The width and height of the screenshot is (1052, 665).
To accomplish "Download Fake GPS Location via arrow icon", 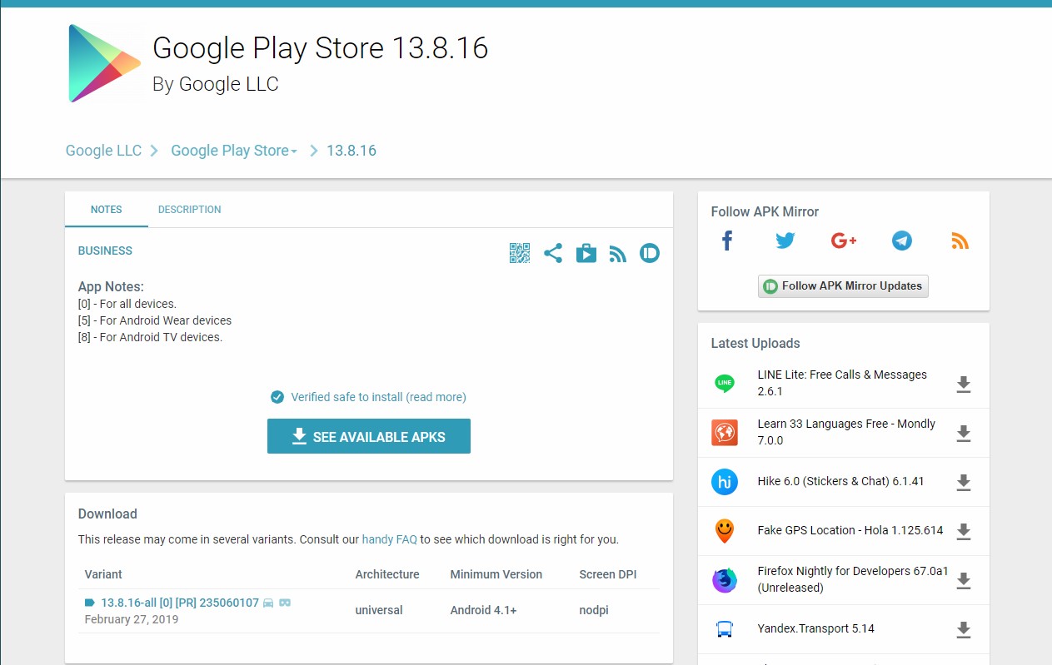I will [x=964, y=531].
